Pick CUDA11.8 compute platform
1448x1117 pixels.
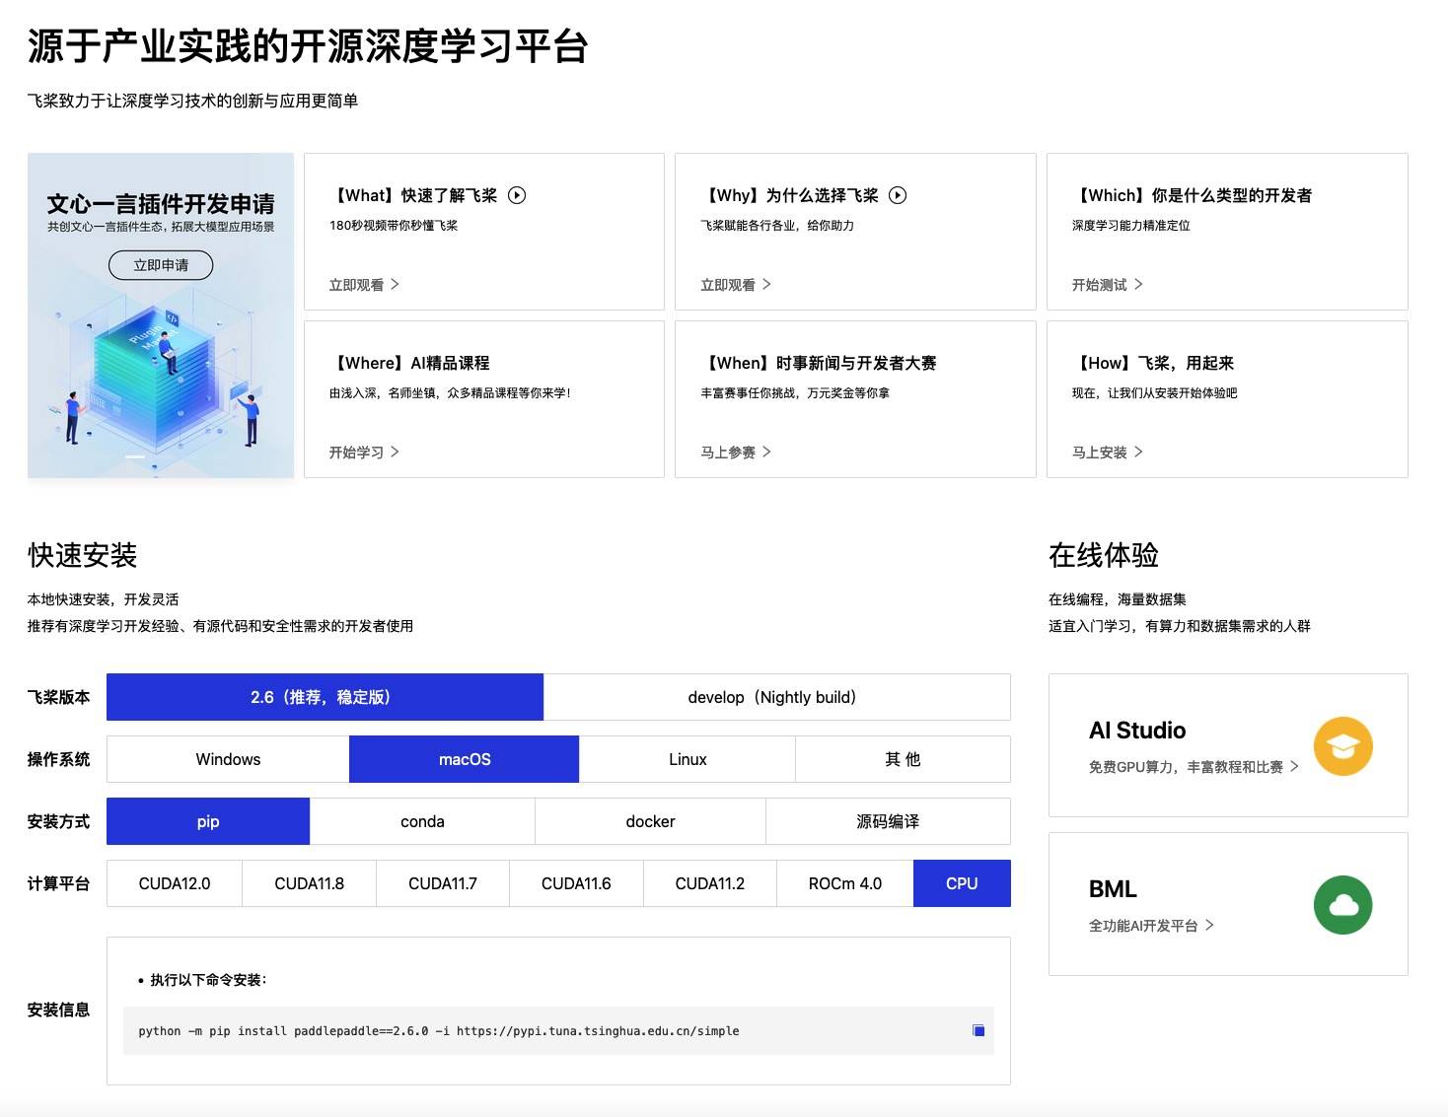[x=309, y=883]
